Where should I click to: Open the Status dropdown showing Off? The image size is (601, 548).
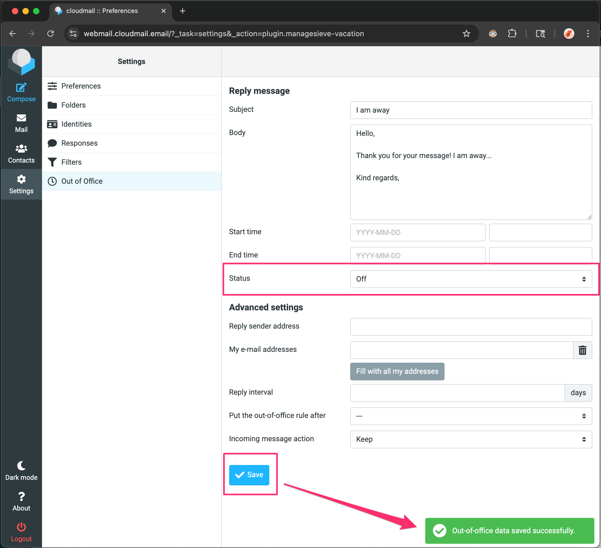point(471,279)
